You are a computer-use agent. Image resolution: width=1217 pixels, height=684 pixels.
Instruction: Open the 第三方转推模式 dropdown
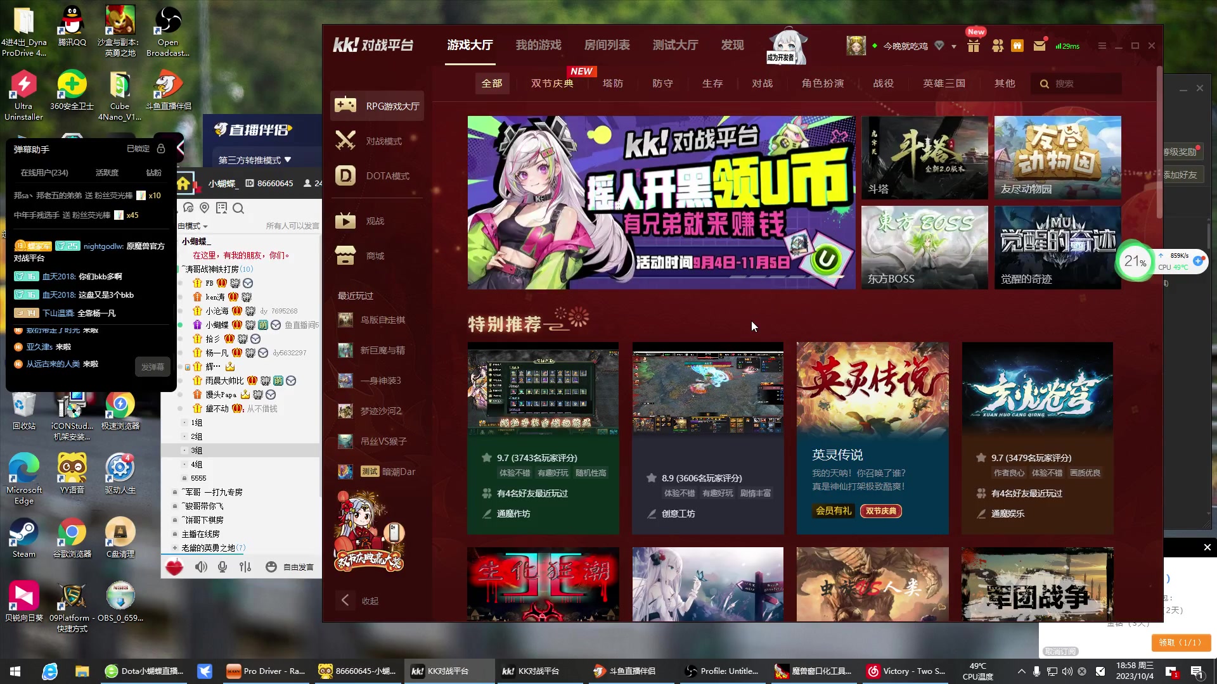254,160
